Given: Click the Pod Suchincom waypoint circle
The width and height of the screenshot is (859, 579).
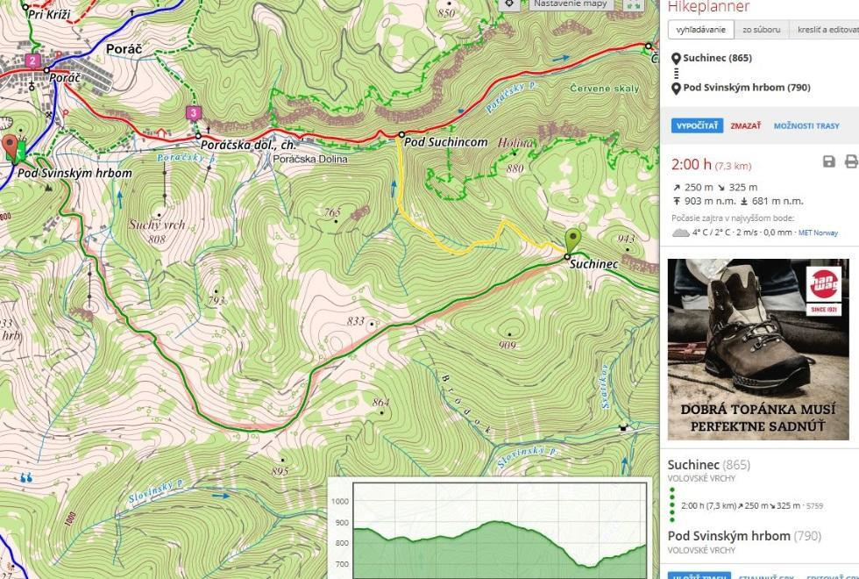Looking at the screenshot, I should pyautogui.click(x=401, y=135).
